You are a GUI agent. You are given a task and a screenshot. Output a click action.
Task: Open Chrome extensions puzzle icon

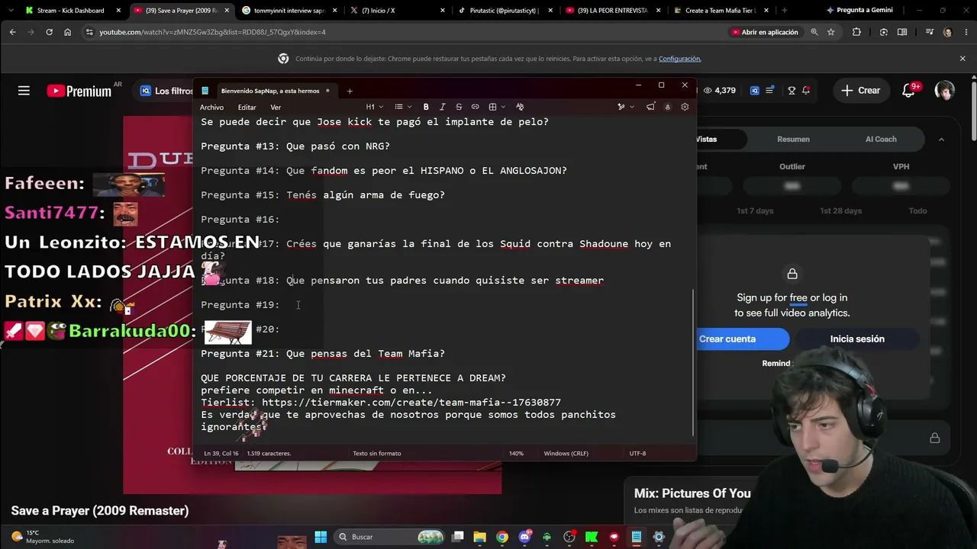pos(856,32)
